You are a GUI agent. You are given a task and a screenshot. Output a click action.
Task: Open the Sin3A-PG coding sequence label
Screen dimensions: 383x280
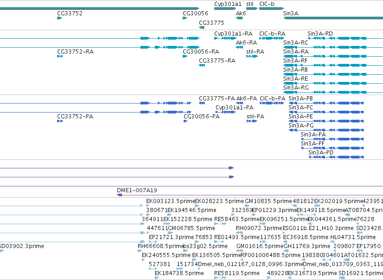point(301,126)
